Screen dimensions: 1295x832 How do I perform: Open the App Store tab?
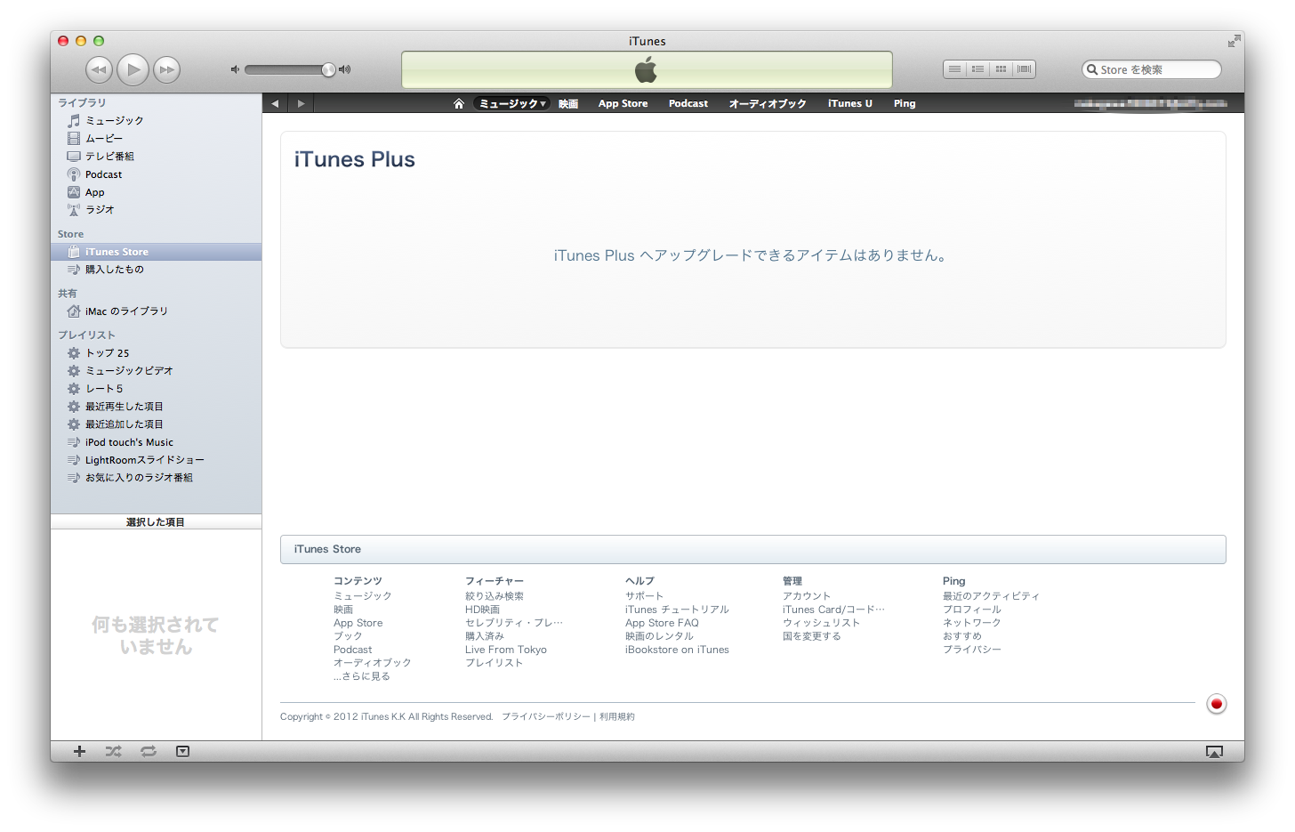point(623,103)
